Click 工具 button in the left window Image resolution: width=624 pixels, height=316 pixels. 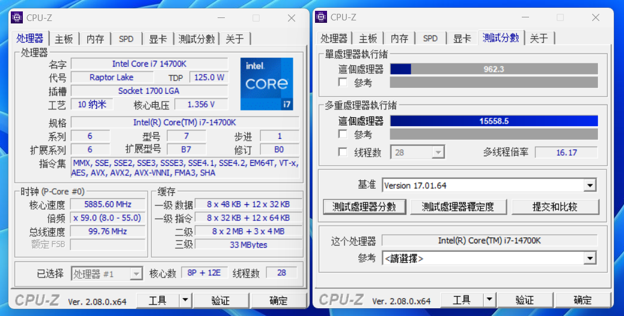pyautogui.click(x=158, y=300)
